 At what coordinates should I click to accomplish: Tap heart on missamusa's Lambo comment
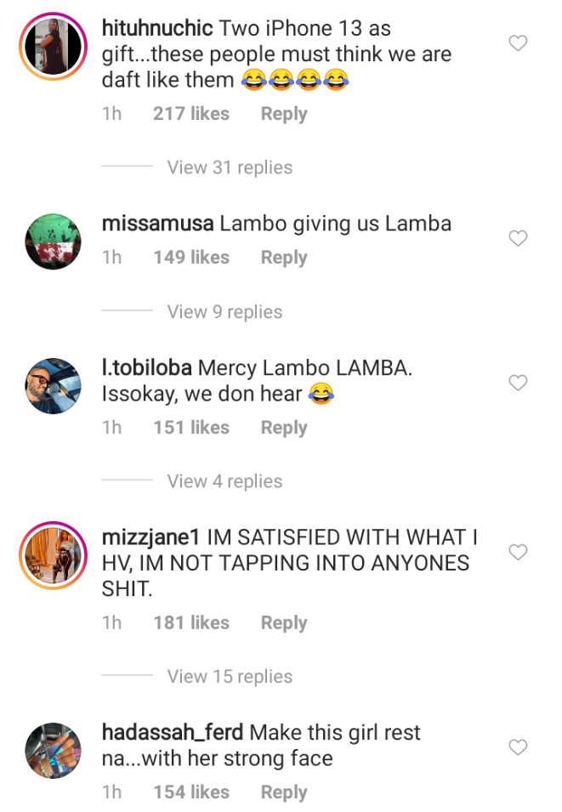coord(518,238)
